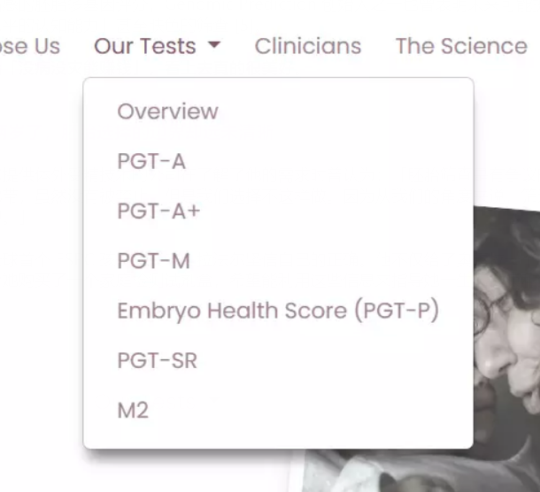Toggle the Our Tests menu using its triangle
This screenshot has width=540, height=492.
click(x=214, y=46)
